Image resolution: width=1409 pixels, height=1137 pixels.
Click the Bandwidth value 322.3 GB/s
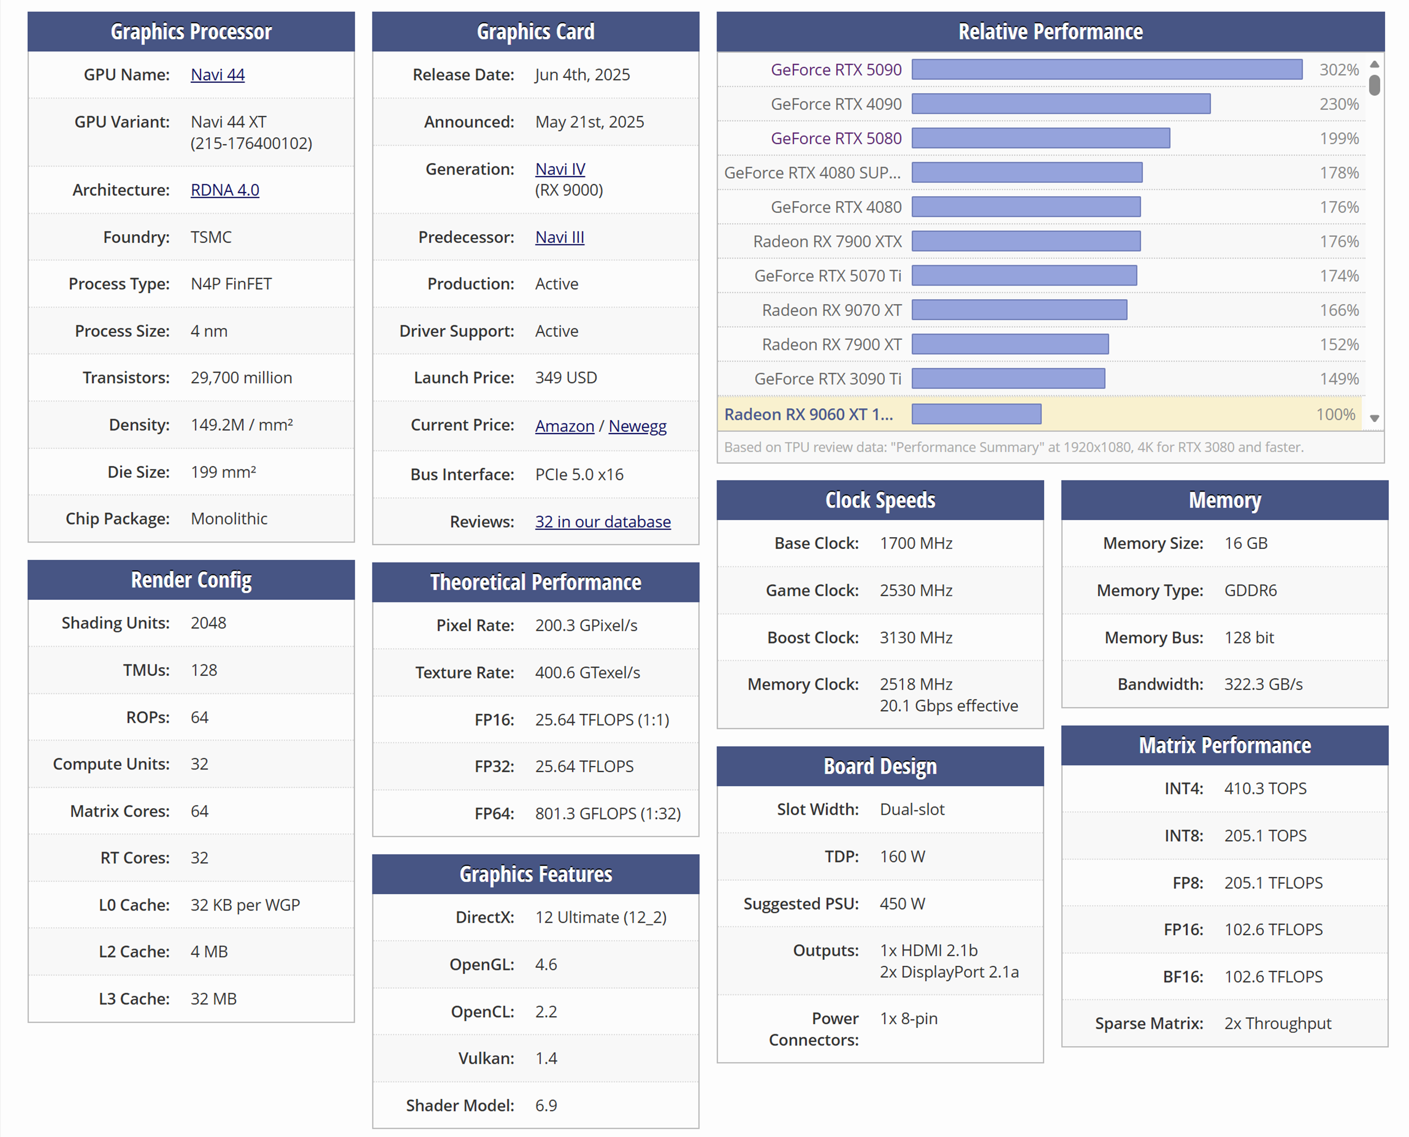click(x=1264, y=684)
